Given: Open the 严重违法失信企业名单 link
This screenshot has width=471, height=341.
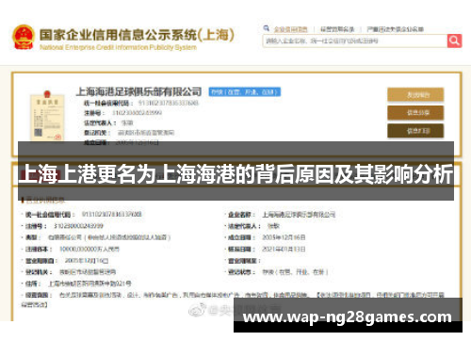Looking at the screenshot, I should tap(396, 29).
